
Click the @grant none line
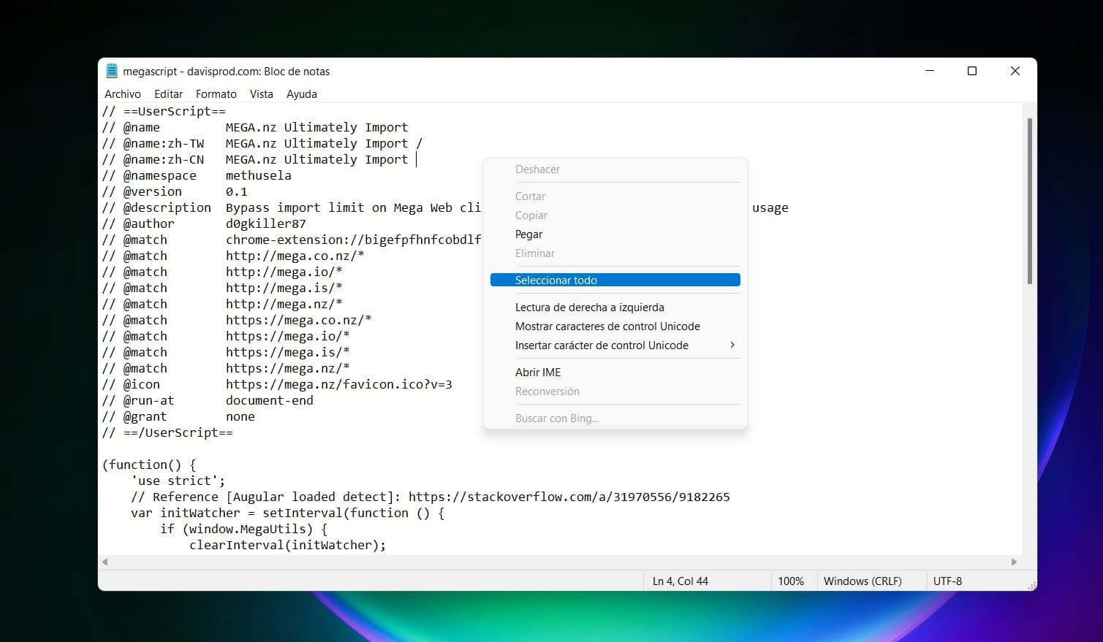click(178, 417)
